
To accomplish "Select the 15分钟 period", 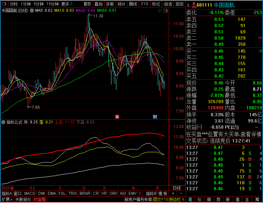I will coord(52,4).
